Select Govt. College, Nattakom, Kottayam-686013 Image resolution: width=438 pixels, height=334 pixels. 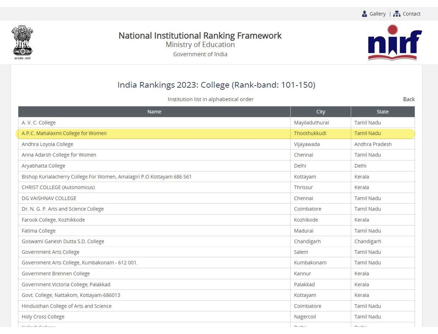(71, 295)
